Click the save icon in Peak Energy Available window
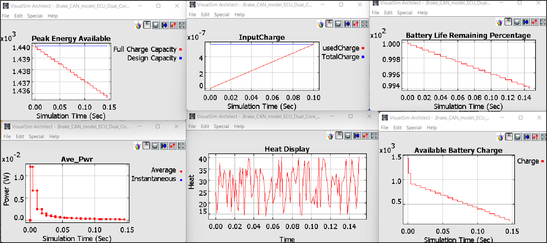 tap(147, 25)
